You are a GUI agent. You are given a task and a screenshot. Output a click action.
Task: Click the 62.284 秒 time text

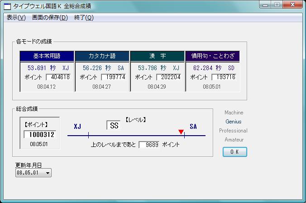click(207, 68)
